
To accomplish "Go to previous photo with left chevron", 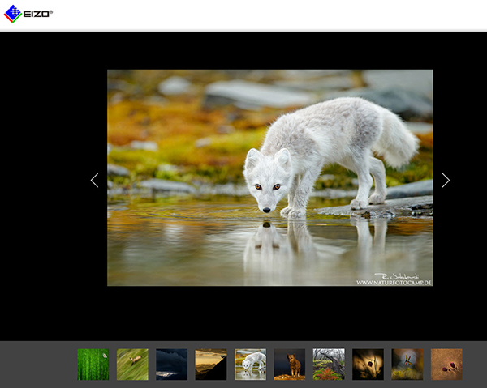I will pyautogui.click(x=94, y=180).
